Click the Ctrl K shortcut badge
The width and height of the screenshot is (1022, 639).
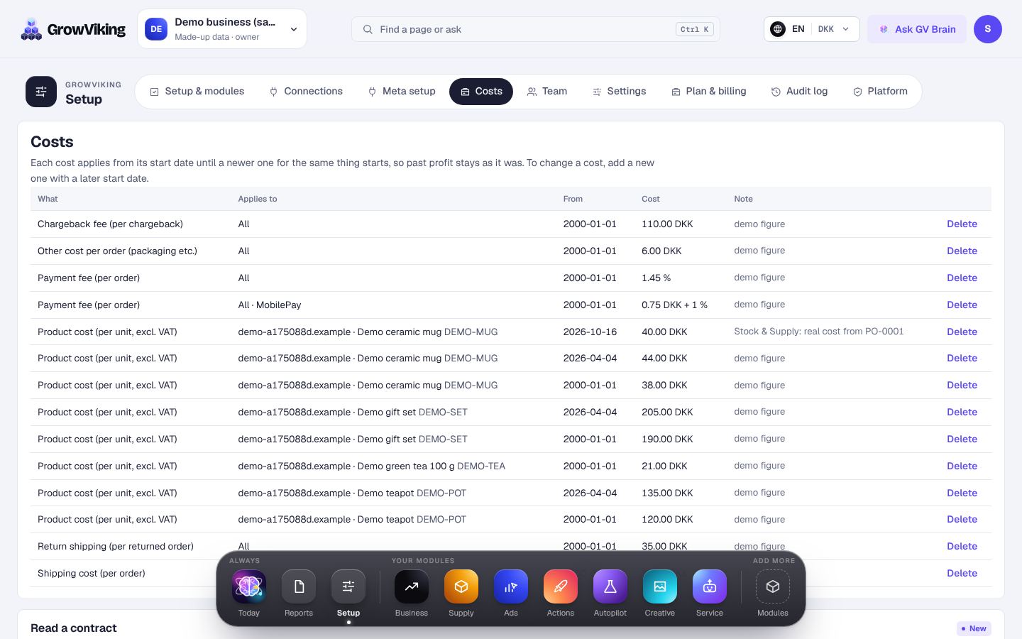694,29
